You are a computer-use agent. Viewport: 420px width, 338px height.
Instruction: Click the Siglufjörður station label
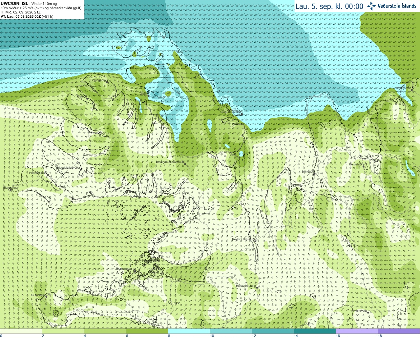click(x=404, y=88)
